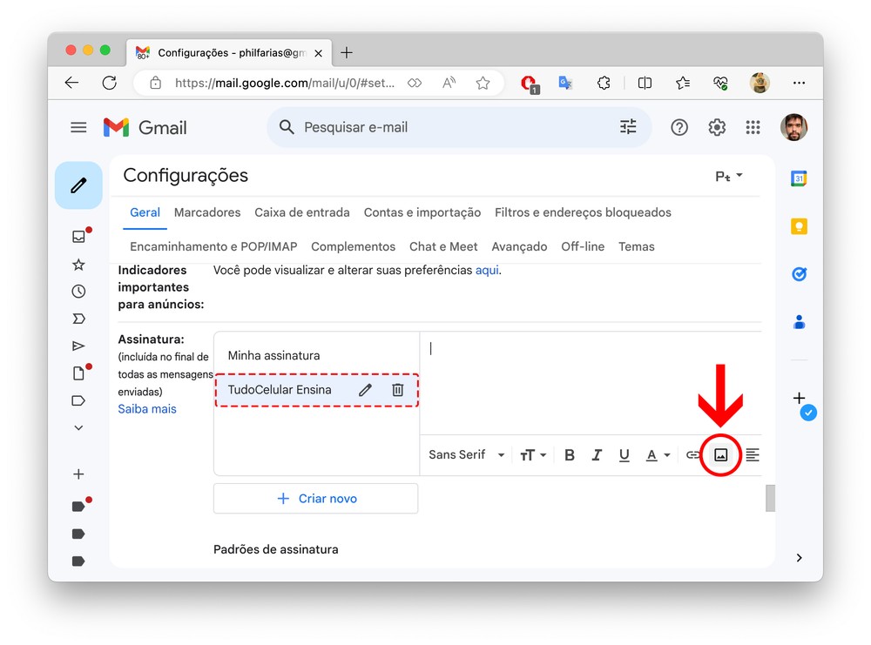Switch to Marcadores settings tab
This screenshot has width=871, height=645.
pyautogui.click(x=207, y=212)
